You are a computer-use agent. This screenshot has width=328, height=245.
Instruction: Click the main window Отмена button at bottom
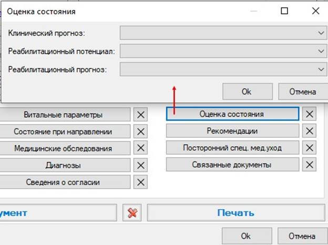click(302, 236)
